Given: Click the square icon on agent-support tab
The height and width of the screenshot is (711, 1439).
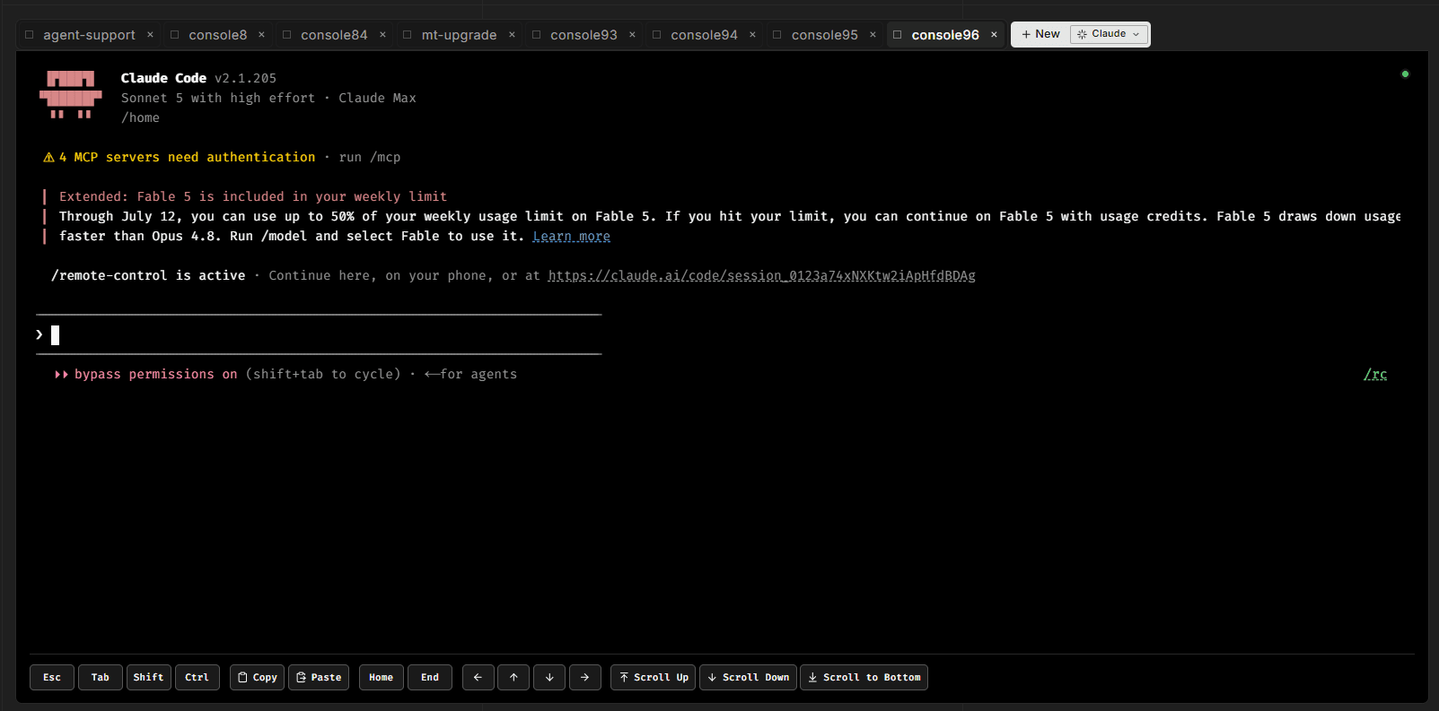Looking at the screenshot, I should click(30, 35).
